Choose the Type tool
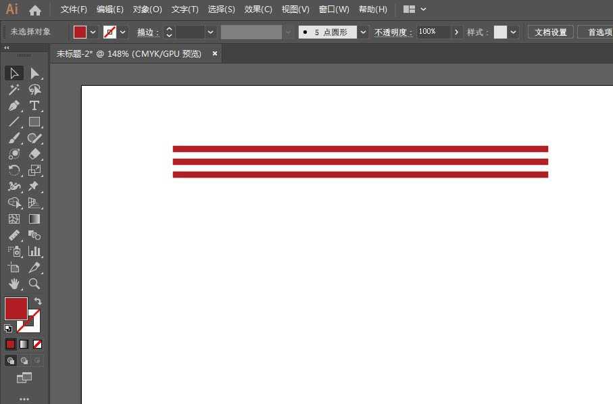This screenshot has width=613, height=404. pyautogui.click(x=34, y=106)
